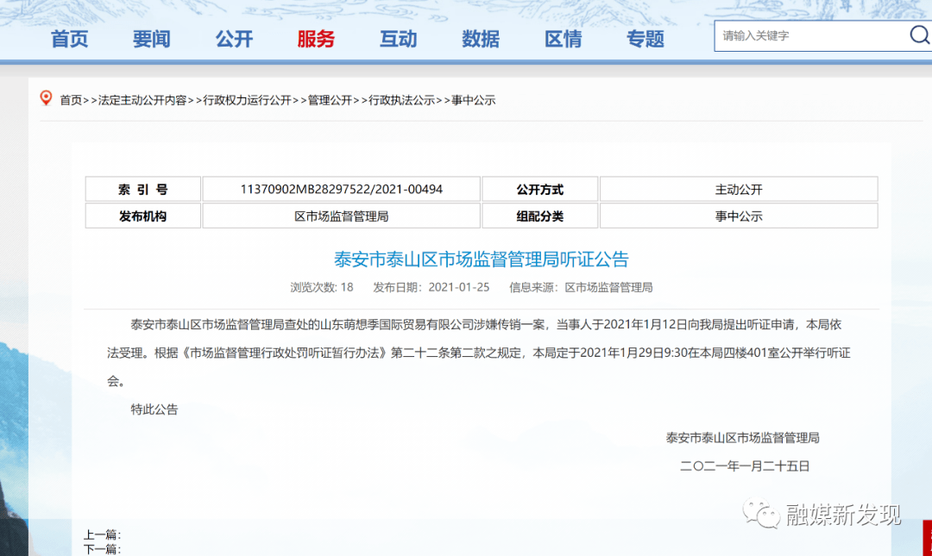Open 行政执法公示 breadcrumb link

tap(401, 100)
